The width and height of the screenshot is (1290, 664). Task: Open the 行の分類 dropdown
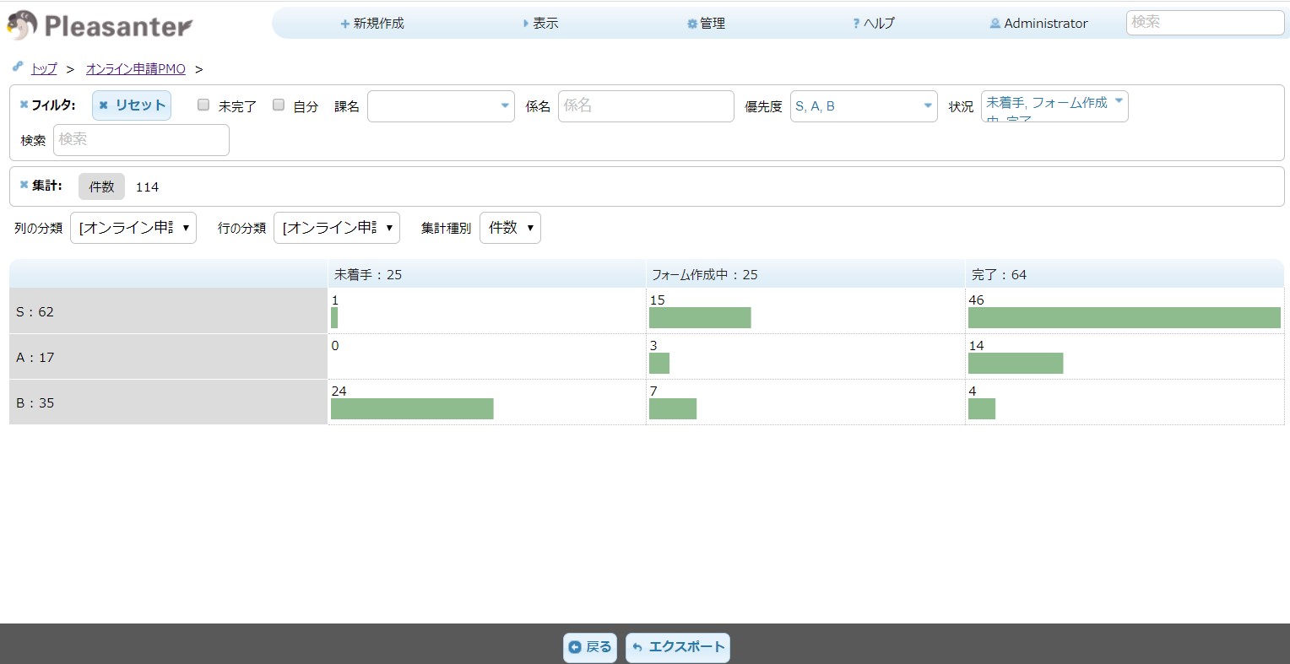[x=337, y=228]
